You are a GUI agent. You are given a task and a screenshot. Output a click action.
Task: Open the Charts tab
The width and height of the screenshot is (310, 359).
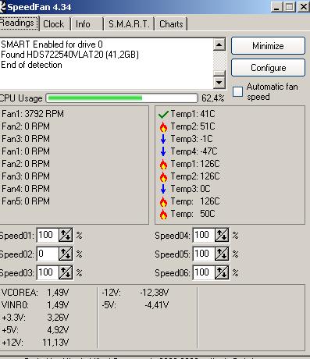(x=171, y=24)
